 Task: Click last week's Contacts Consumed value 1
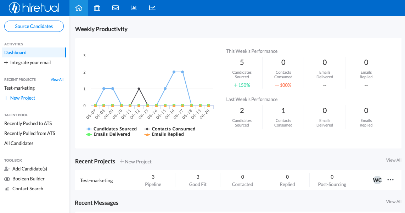(283, 111)
